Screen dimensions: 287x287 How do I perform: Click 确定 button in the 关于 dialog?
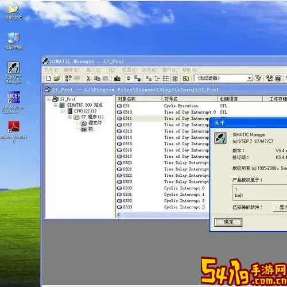(228, 222)
